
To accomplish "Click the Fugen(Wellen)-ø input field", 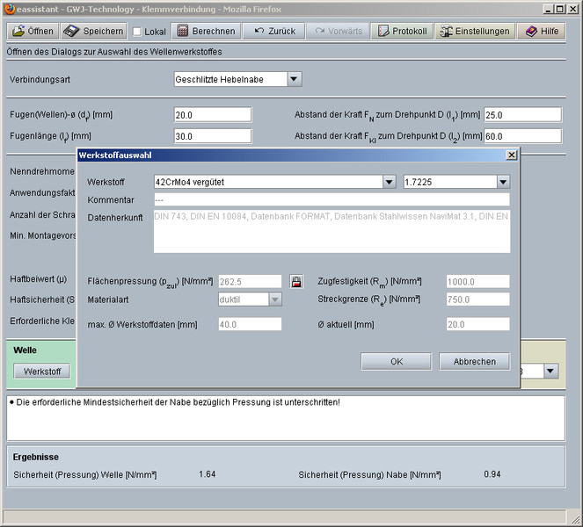I will coord(213,115).
